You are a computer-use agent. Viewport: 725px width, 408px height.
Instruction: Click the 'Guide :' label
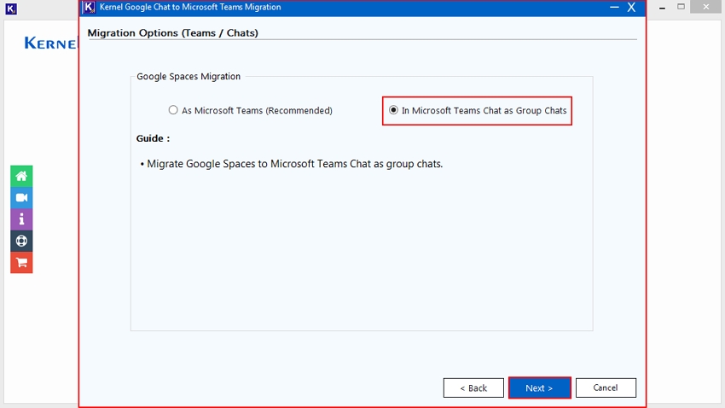pyautogui.click(x=153, y=138)
